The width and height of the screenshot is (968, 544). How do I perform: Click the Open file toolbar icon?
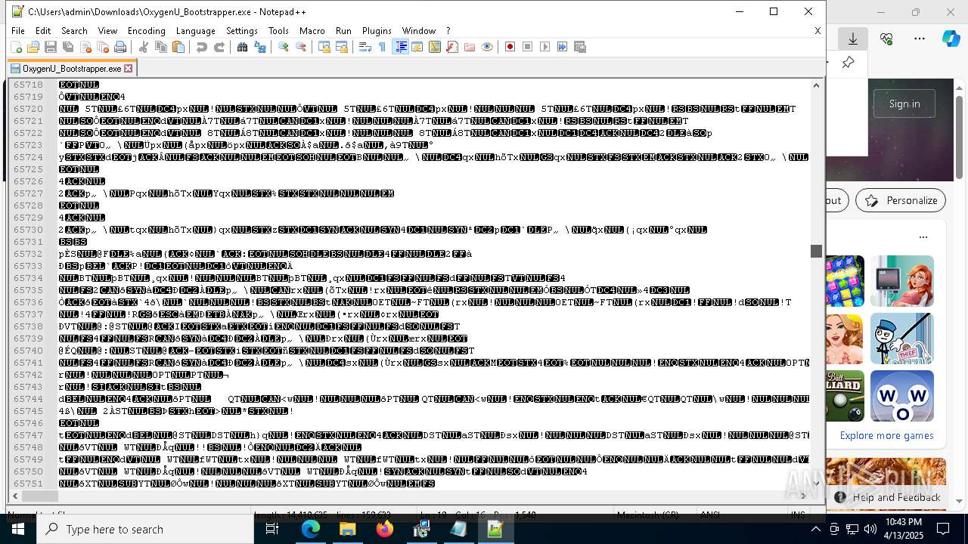point(33,47)
